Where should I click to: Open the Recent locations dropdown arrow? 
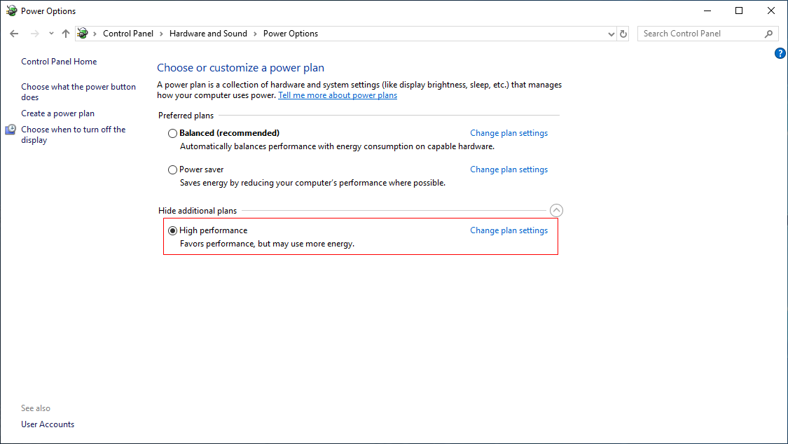pyautogui.click(x=51, y=34)
